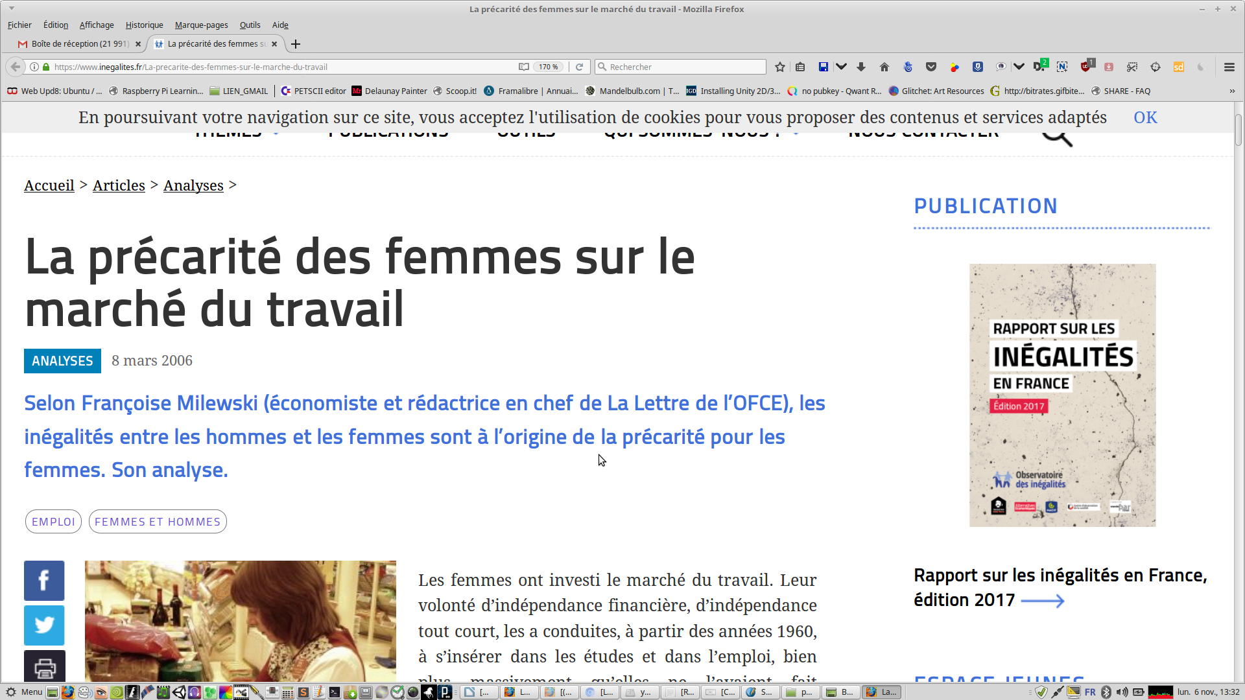Viewport: 1245px width, 700px height.
Task: Follow the Analyses breadcrumb link
Action: 193,185
